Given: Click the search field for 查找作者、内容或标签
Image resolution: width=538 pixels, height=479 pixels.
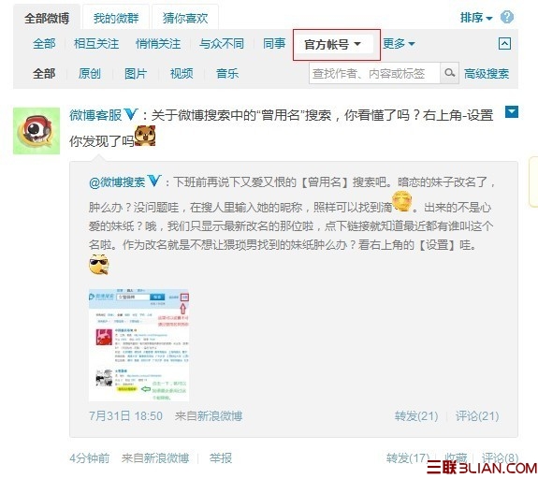Looking at the screenshot, I should 374,73.
